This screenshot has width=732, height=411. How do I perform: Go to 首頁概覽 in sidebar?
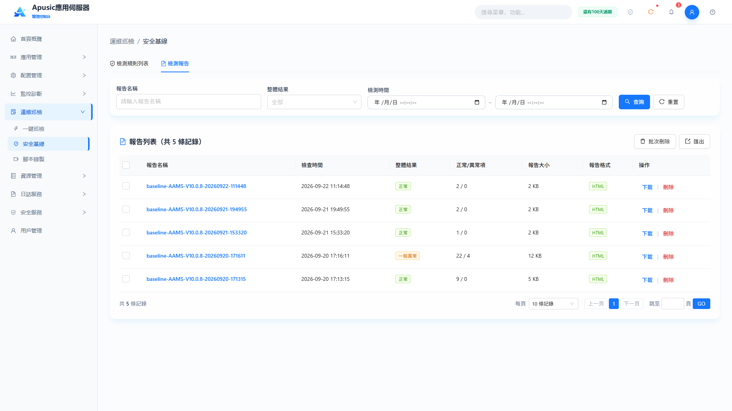point(48,39)
